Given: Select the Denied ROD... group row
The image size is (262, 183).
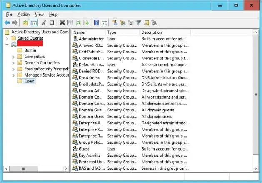Looking at the screenshot, I should pos(131,71).
